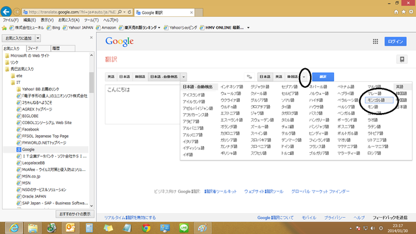Click the favorites sidebar scroll-down arrow
Image resolution: width=416 pixels, height=234 pixels.
coord(92,206)
